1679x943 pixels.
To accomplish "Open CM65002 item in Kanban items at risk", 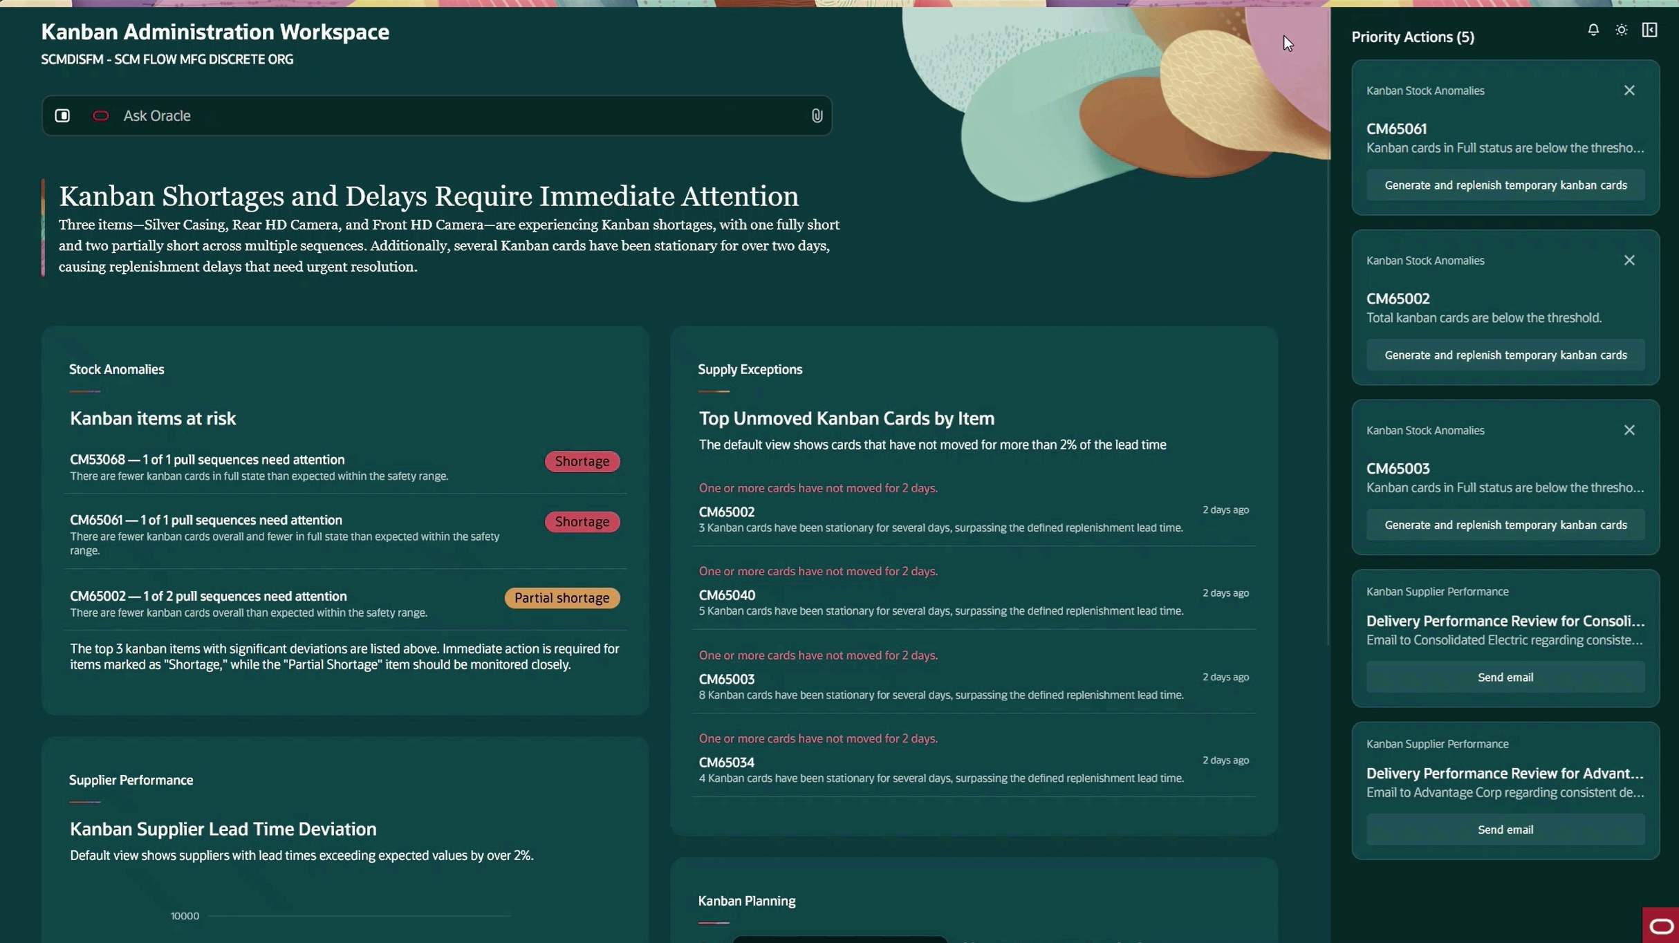I will coord(345,604).
